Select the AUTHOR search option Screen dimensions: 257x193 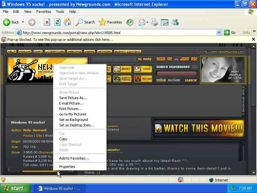click(174, 80)
